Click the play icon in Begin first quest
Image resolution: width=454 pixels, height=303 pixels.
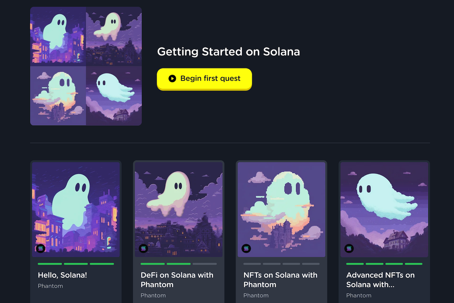172,79
